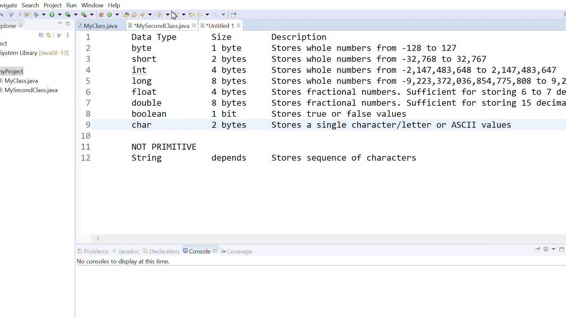
Task: Click the editor horizontal scrollbar left arrow
Action: [98, 238]
